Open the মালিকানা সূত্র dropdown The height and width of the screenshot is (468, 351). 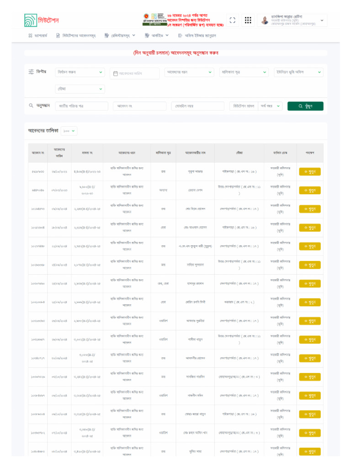244,72
